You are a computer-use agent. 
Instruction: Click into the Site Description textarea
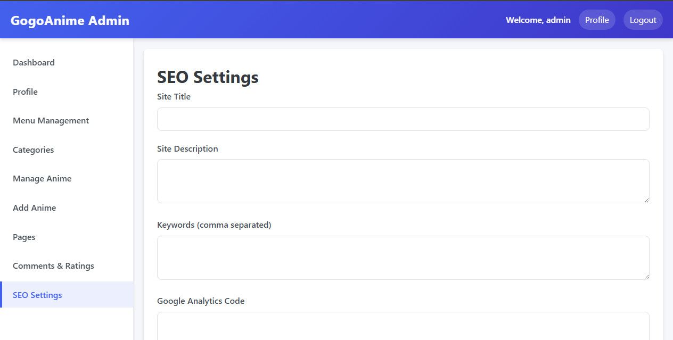coord(403,181)
